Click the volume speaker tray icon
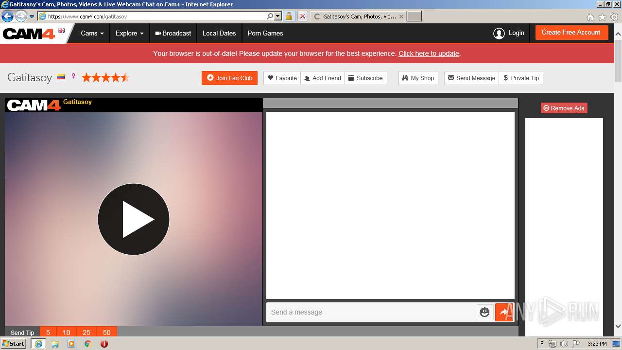This screenshot has width=622, height=350. tap(564, 344)
